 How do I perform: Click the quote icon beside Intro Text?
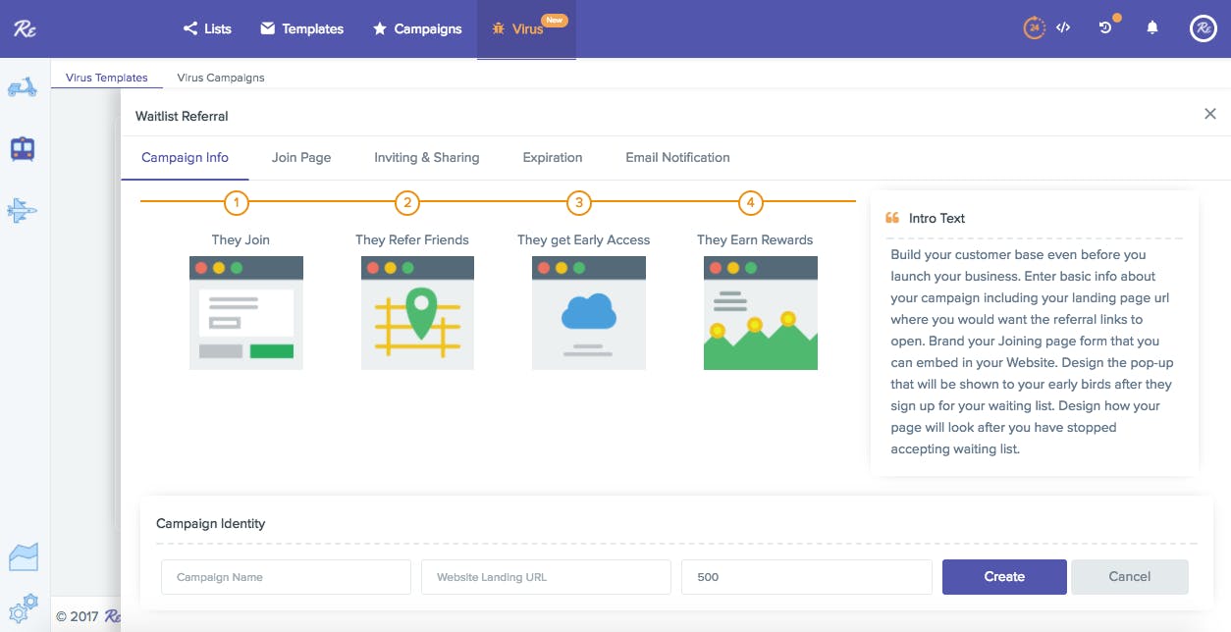coord(892,218)
